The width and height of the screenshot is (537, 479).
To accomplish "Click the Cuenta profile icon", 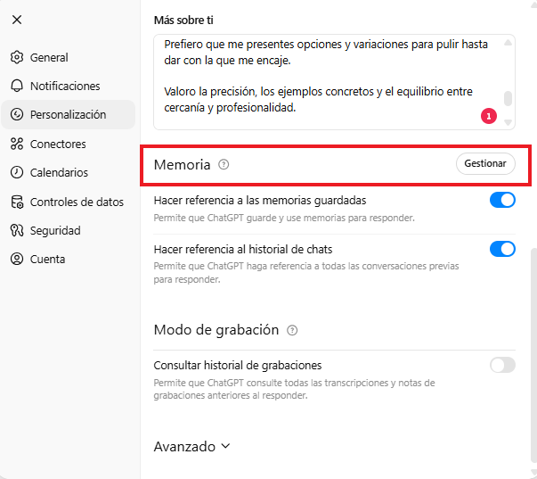I will click(17, 260).
